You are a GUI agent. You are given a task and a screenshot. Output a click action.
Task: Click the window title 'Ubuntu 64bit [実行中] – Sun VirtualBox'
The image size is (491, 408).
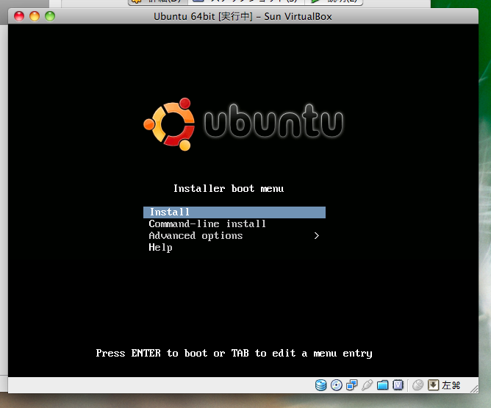coord(243,16)
